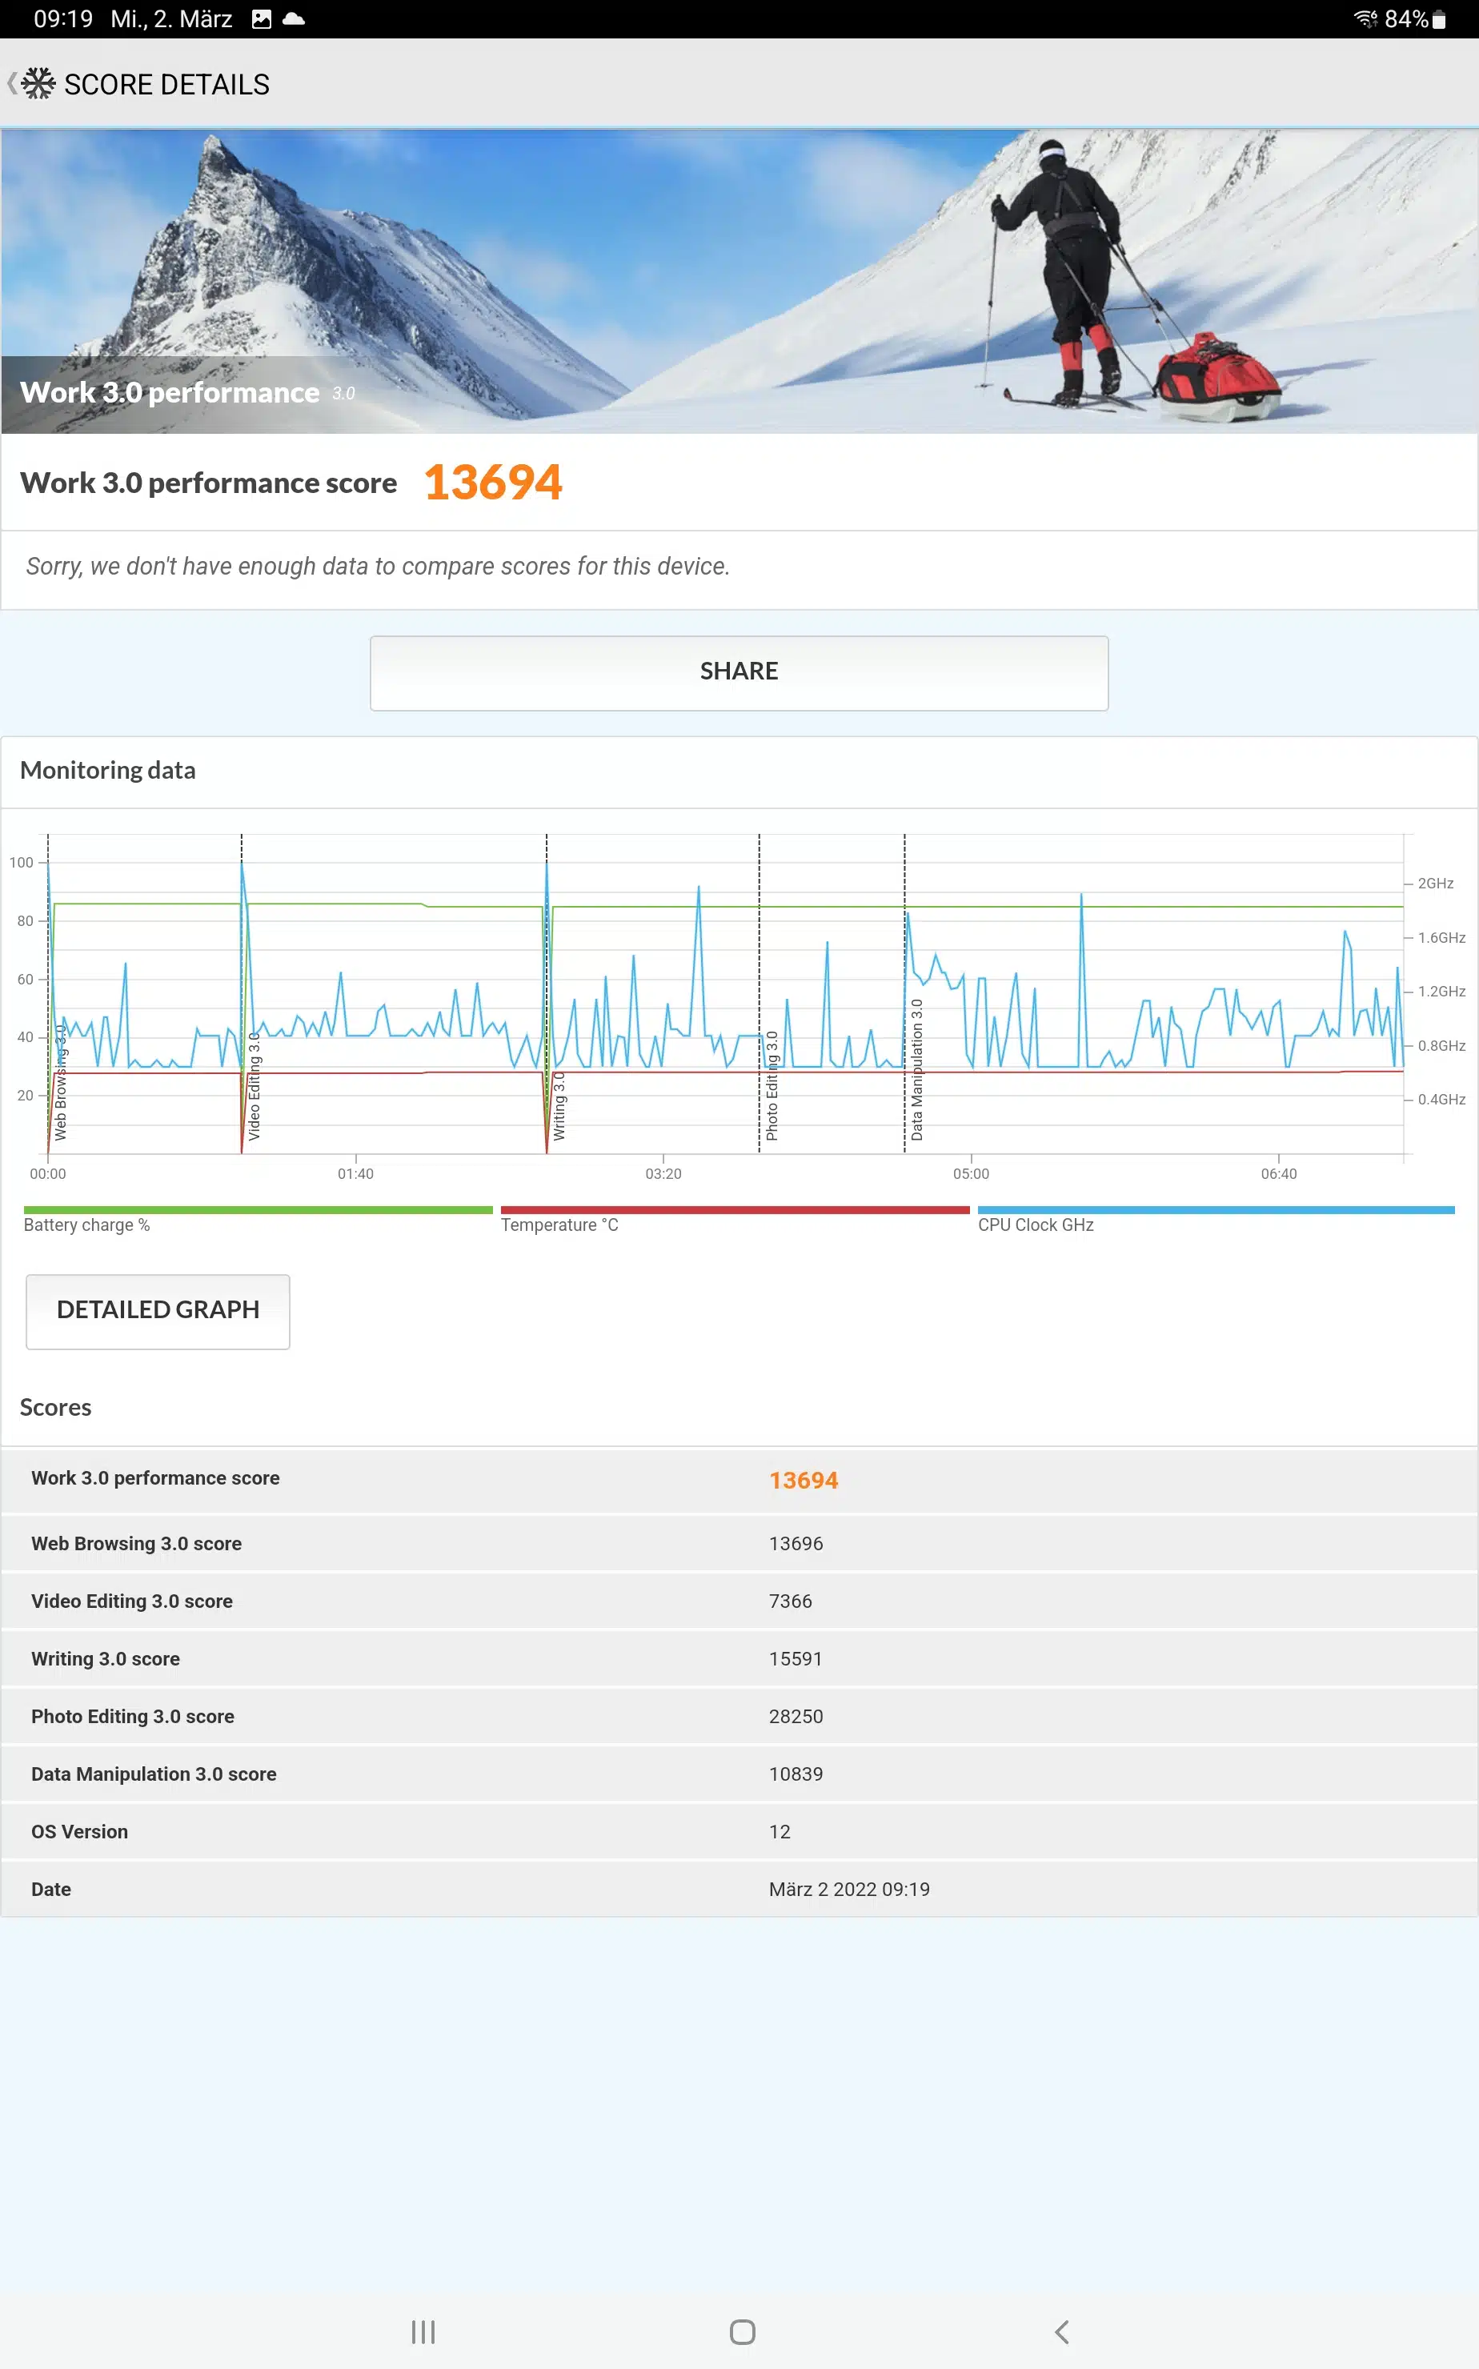Tap the cloud notification icon
Screen dimensions: 1479x2369
pos(294,19)
